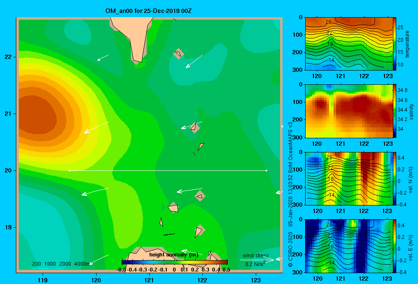Click the small island near latitude 20.8, longitude 121.8
Screen dimensions: 418x284
coord(195,127)
